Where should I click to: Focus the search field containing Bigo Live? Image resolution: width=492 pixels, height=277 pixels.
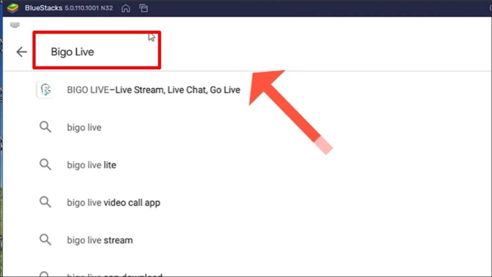[x=97, y=50]
